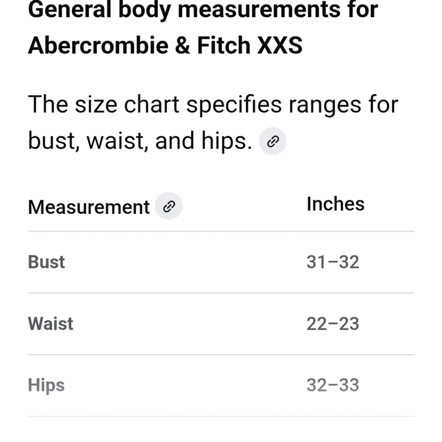Select the 31–32 bust value
The image size is (442, 442).
[333, 262]
